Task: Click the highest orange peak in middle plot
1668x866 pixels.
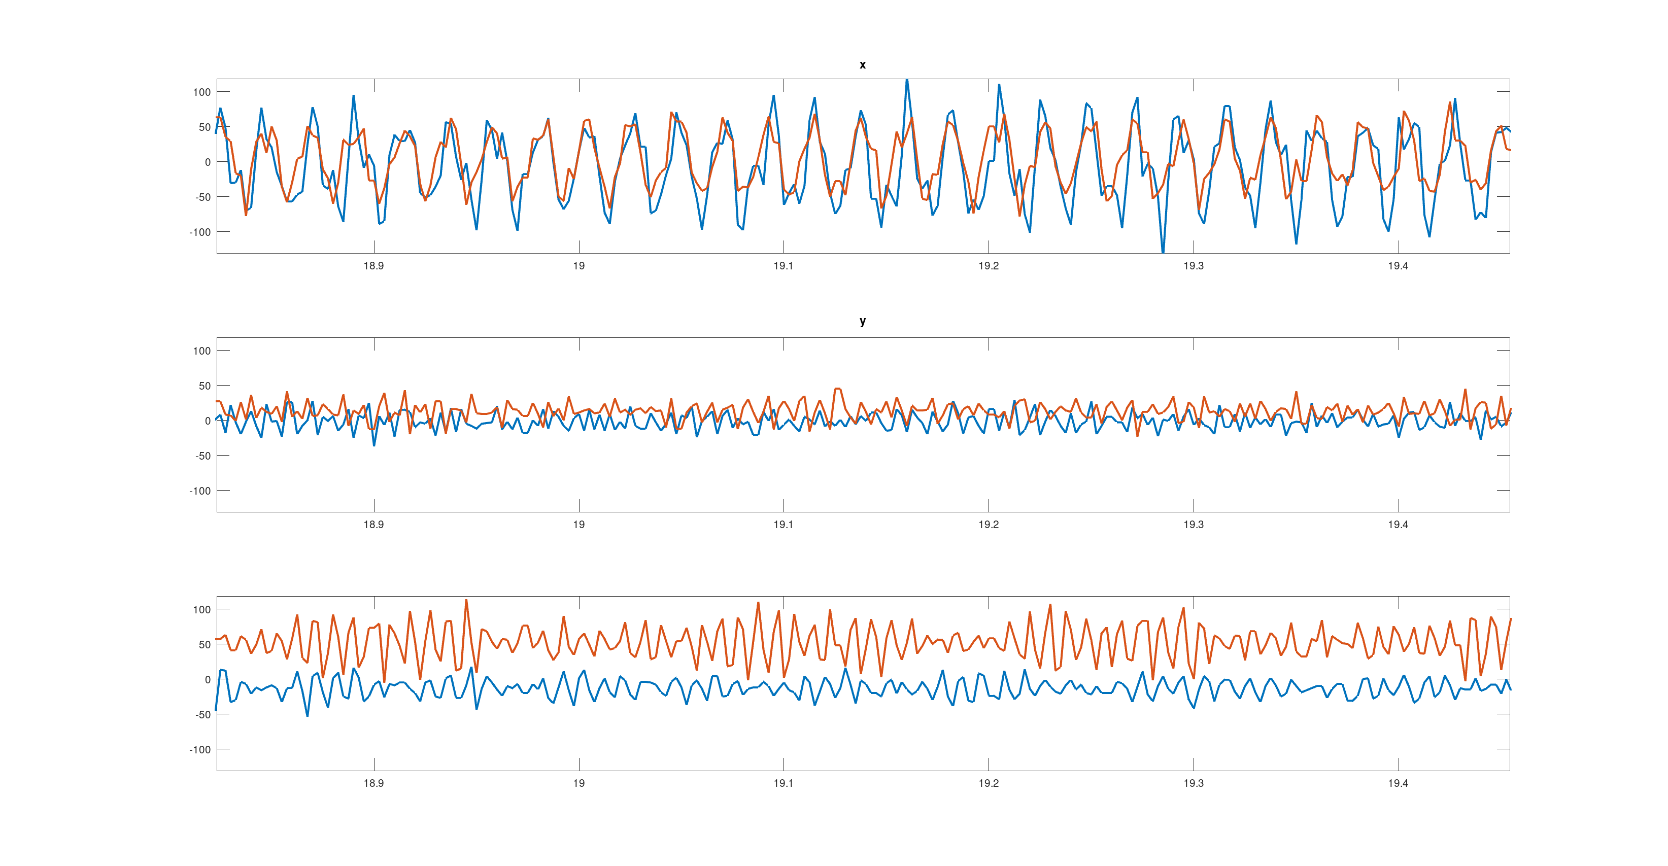Action: click(x=838, y=389)
